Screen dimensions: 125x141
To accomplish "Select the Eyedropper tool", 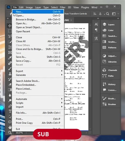I will click(10, 58).
